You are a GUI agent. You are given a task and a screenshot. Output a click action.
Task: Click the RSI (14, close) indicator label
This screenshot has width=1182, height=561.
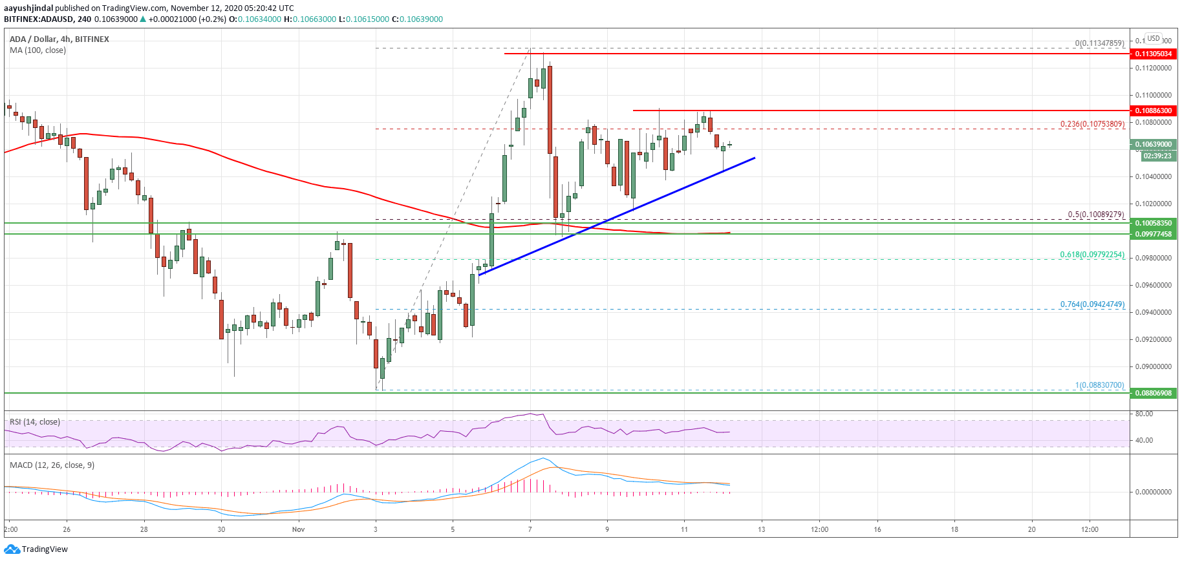coord(35,422)
